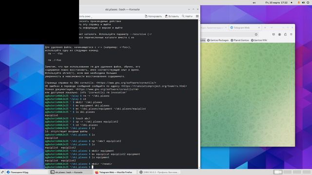The width and height of the screenshot is (312, 175).
Task: Maximize the Konsole window
Action: click(x=193, y=9)
